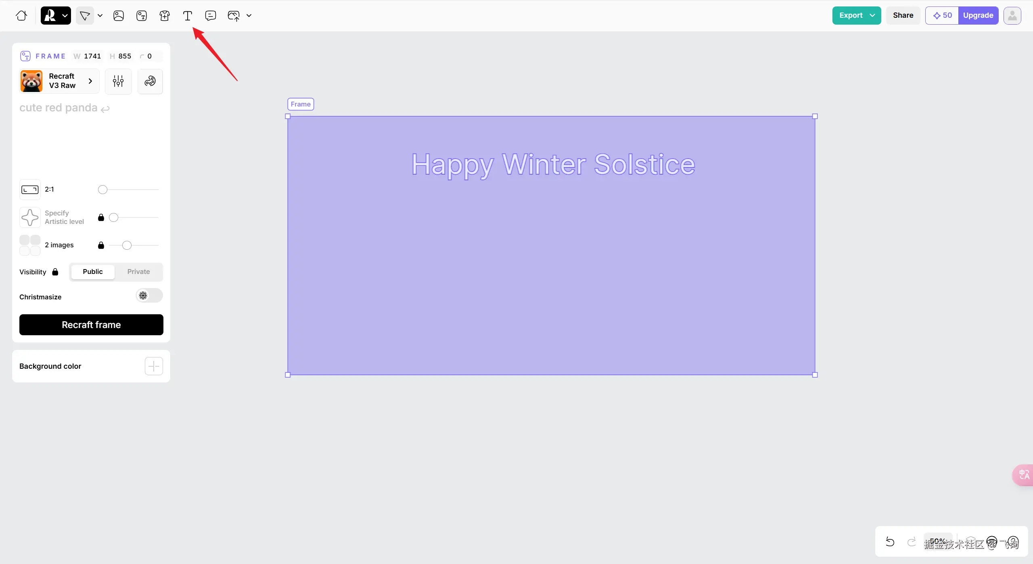Select the frame tool icon

[142, 16]
